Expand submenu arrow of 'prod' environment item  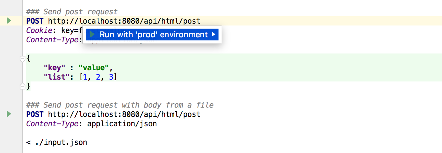(213, 35)
